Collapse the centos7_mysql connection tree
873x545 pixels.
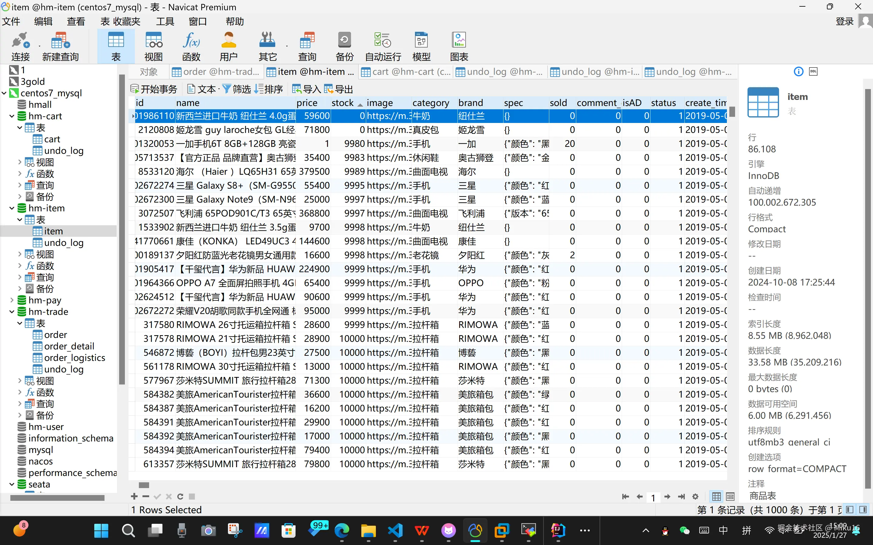coord(4,93)
